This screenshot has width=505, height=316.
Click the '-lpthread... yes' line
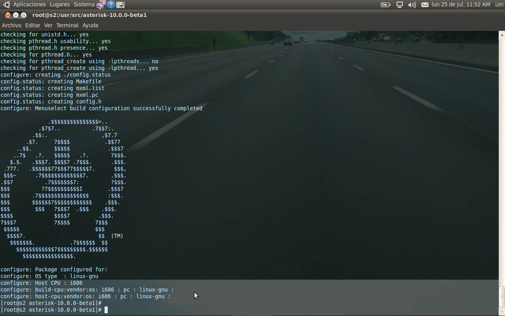79,68
